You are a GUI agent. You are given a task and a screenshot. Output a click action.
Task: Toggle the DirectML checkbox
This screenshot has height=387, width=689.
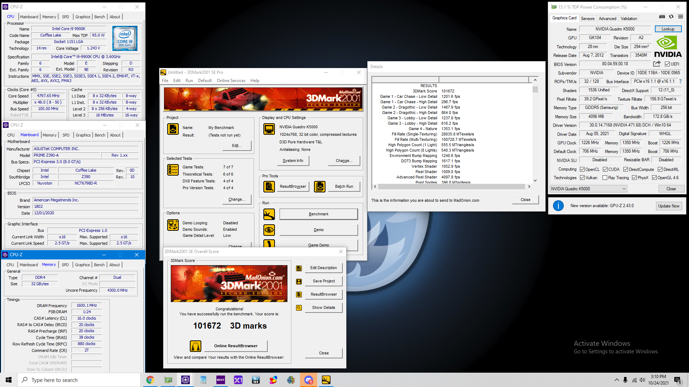click(660, 169)
